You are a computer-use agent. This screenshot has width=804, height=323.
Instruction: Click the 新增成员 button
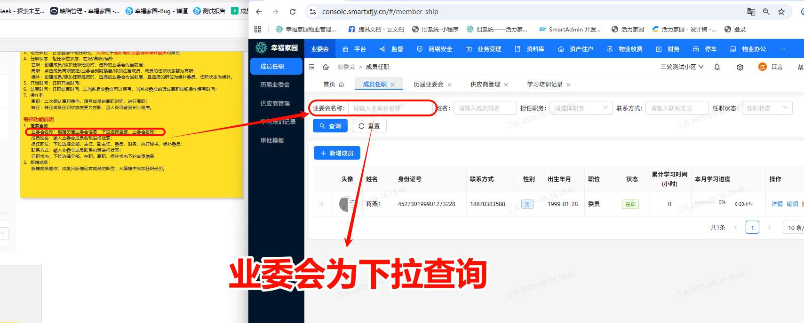point(337,153)
